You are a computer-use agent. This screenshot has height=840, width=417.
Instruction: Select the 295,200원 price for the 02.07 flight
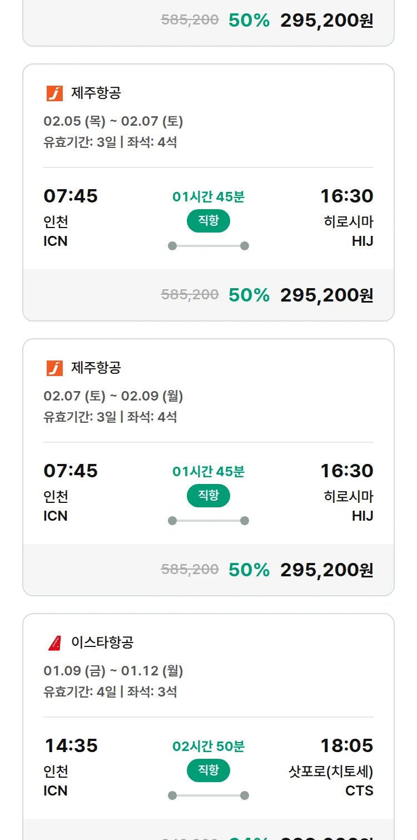click(326, 570)
